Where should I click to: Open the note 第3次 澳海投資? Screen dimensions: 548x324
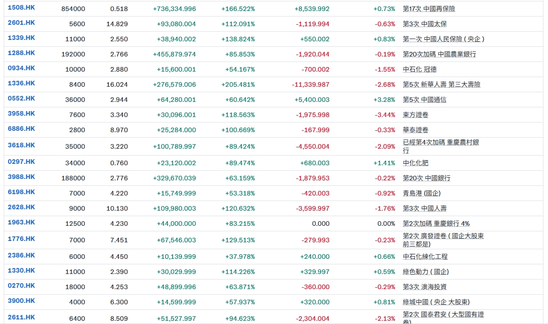coord(425,287)
